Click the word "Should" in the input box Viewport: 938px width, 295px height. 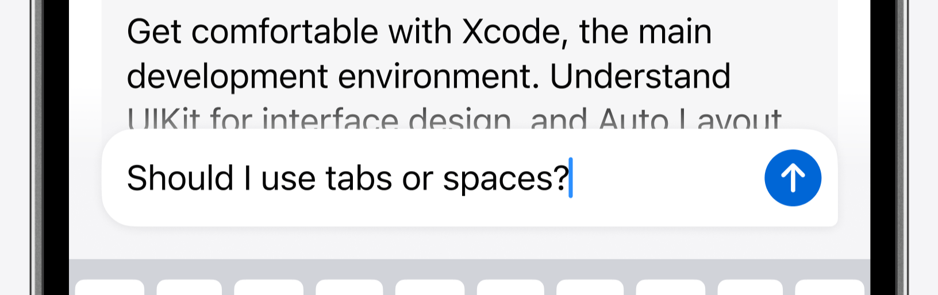180,178
